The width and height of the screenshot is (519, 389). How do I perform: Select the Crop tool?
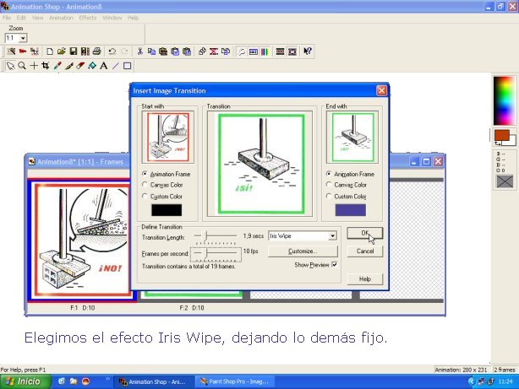pos(46,66)
